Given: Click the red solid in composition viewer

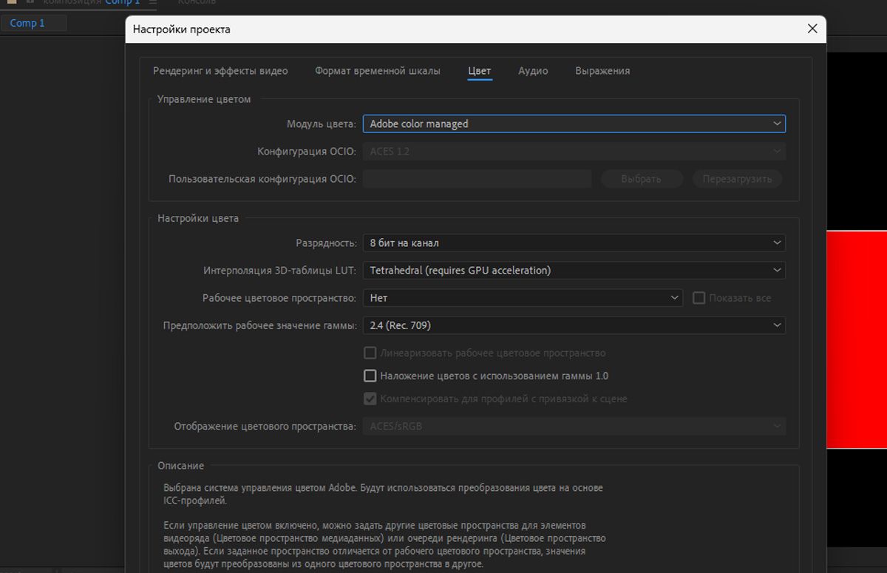Looking at the screenshot, I should 857,339.
